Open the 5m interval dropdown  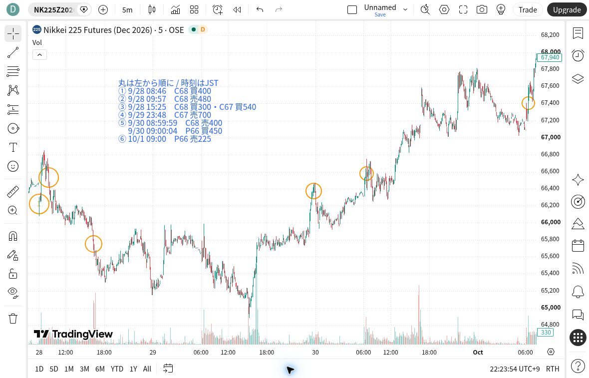click(x=127, y=10)
